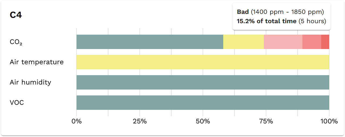Screen dimensions: 345x137
Task: Select the 75% axis tick label
Action: click(266, 122)
